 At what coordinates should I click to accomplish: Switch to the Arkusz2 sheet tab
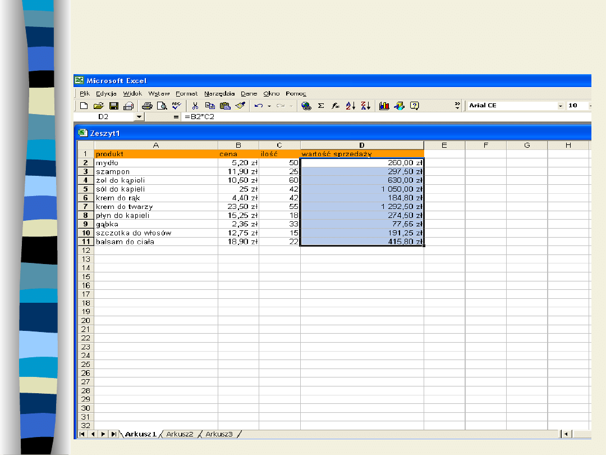(x=180, y=434)
